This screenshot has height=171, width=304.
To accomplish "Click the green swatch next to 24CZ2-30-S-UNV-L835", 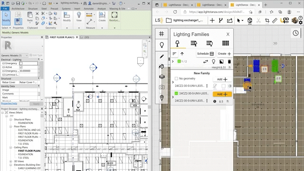I will [176, 94].
